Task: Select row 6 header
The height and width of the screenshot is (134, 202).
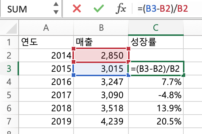Action: (x=9, y=108)
